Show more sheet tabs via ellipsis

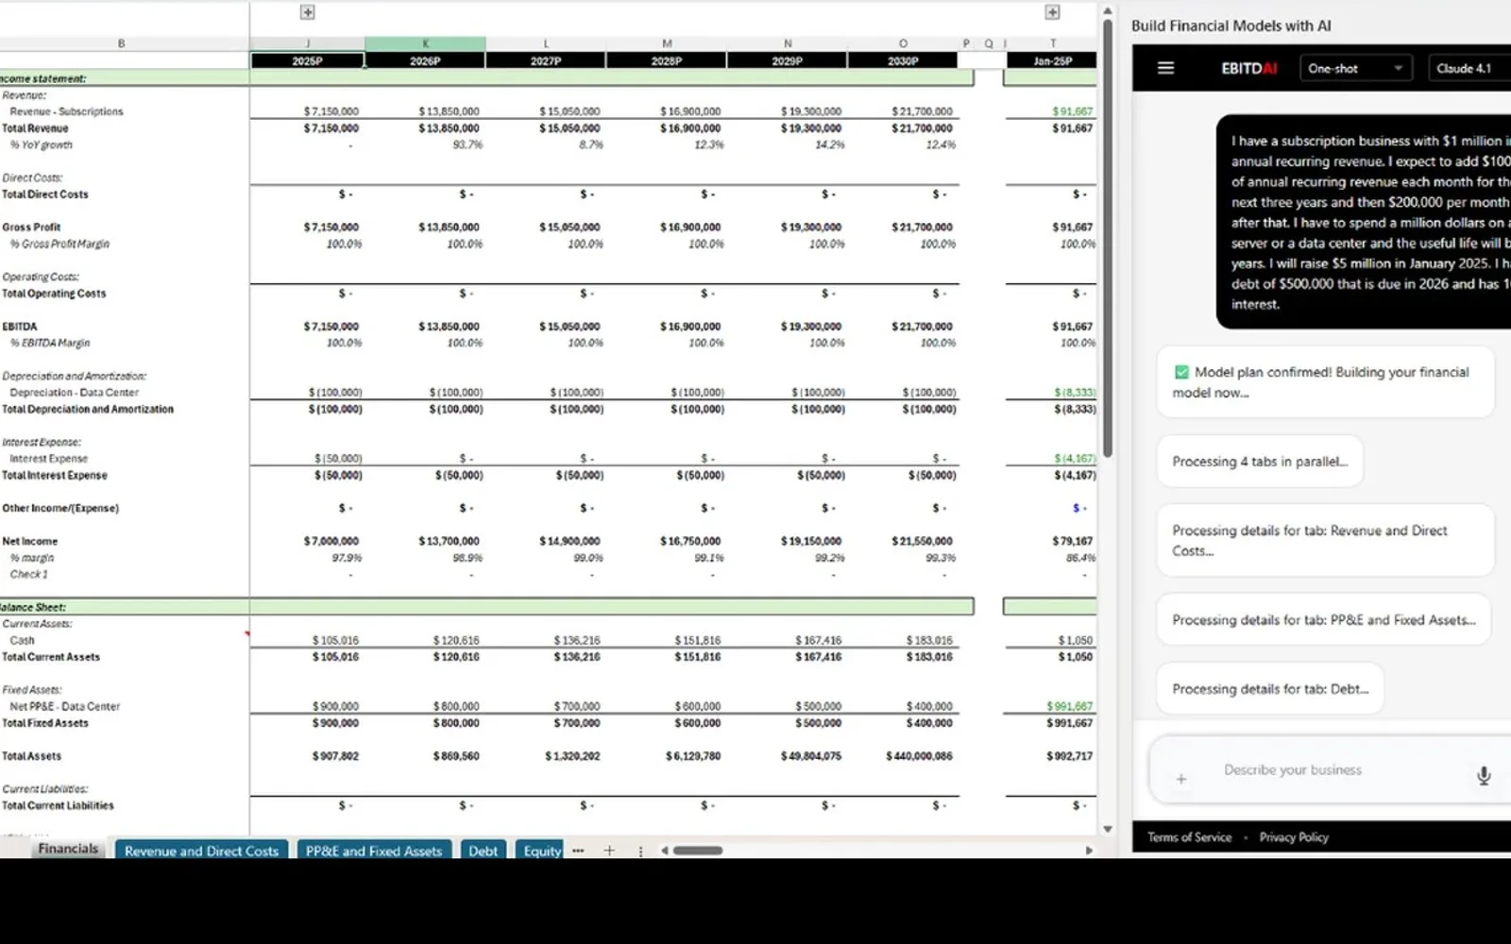578,851
